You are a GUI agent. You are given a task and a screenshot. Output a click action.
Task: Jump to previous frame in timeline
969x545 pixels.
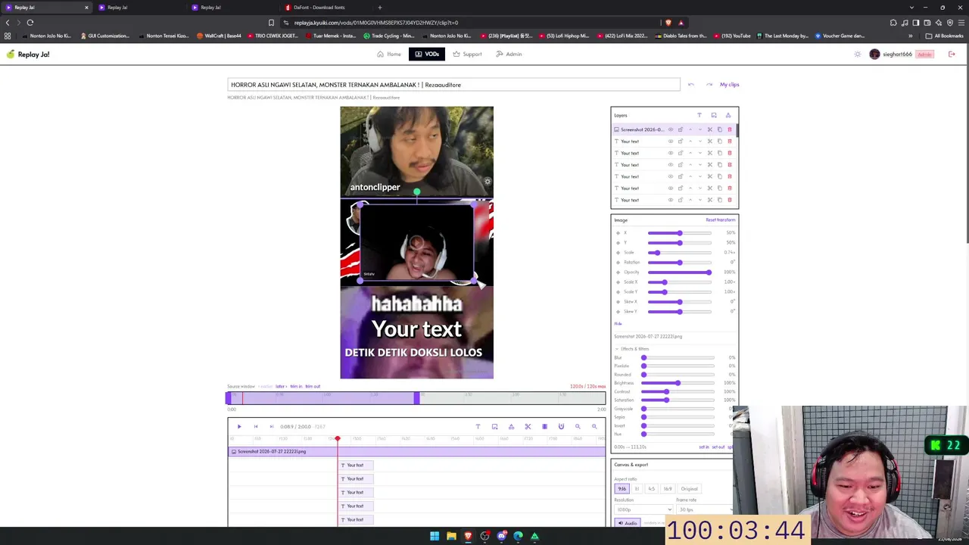(255, 427)
